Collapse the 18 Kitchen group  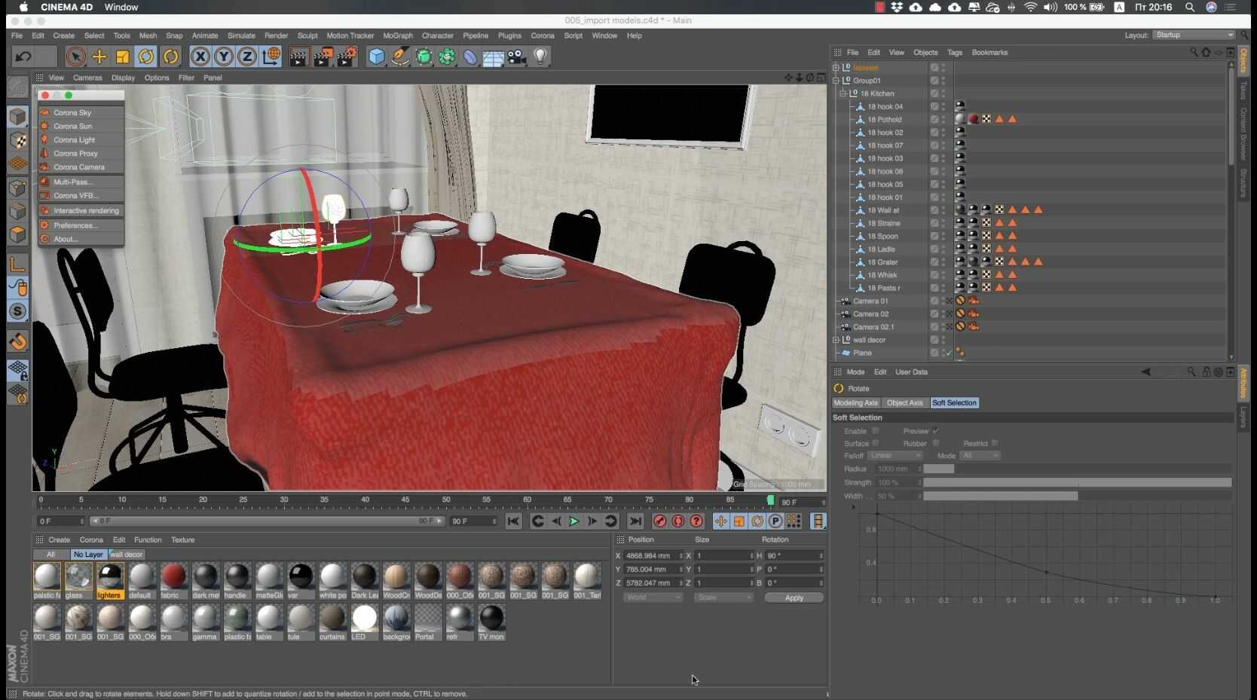pos(843,93)
